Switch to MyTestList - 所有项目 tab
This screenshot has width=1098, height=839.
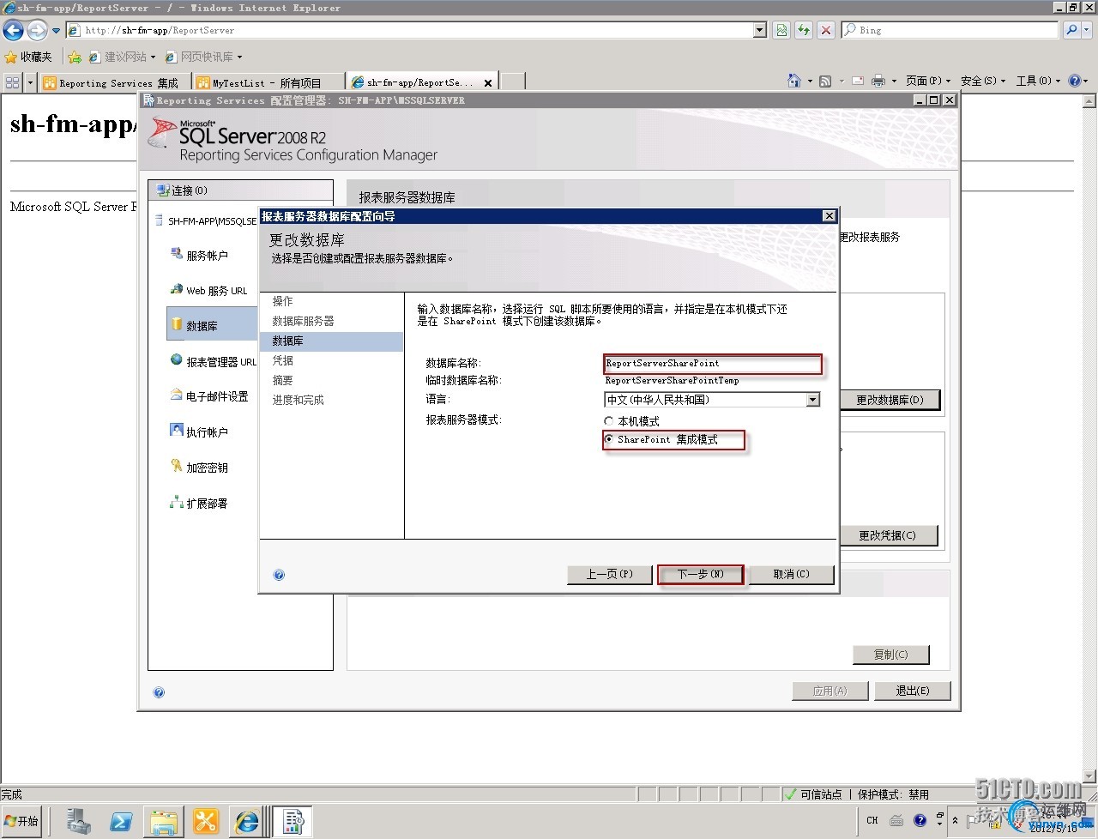[x=268, y=83]
